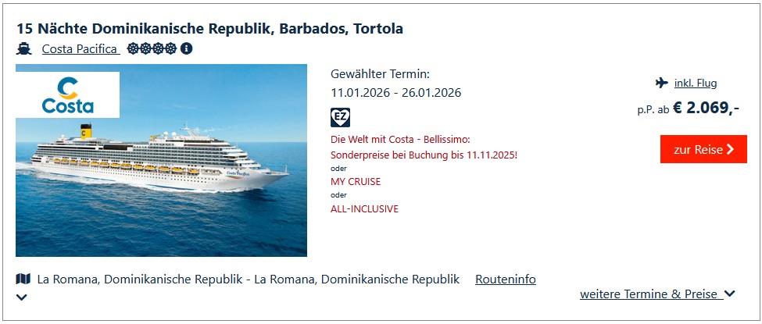Click the EZ heart badge icon

pyautogui.click(x=340, y=118)
